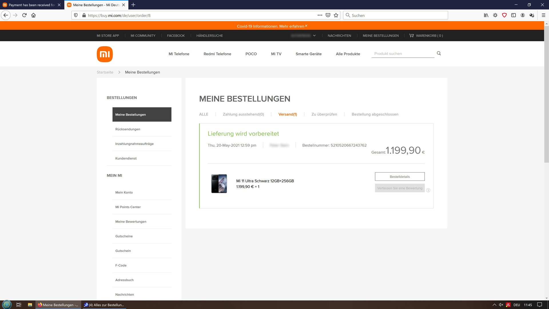The image size is (549, 309).
Task: Show hidden tray icons chevron
Action: coord(494,305)
